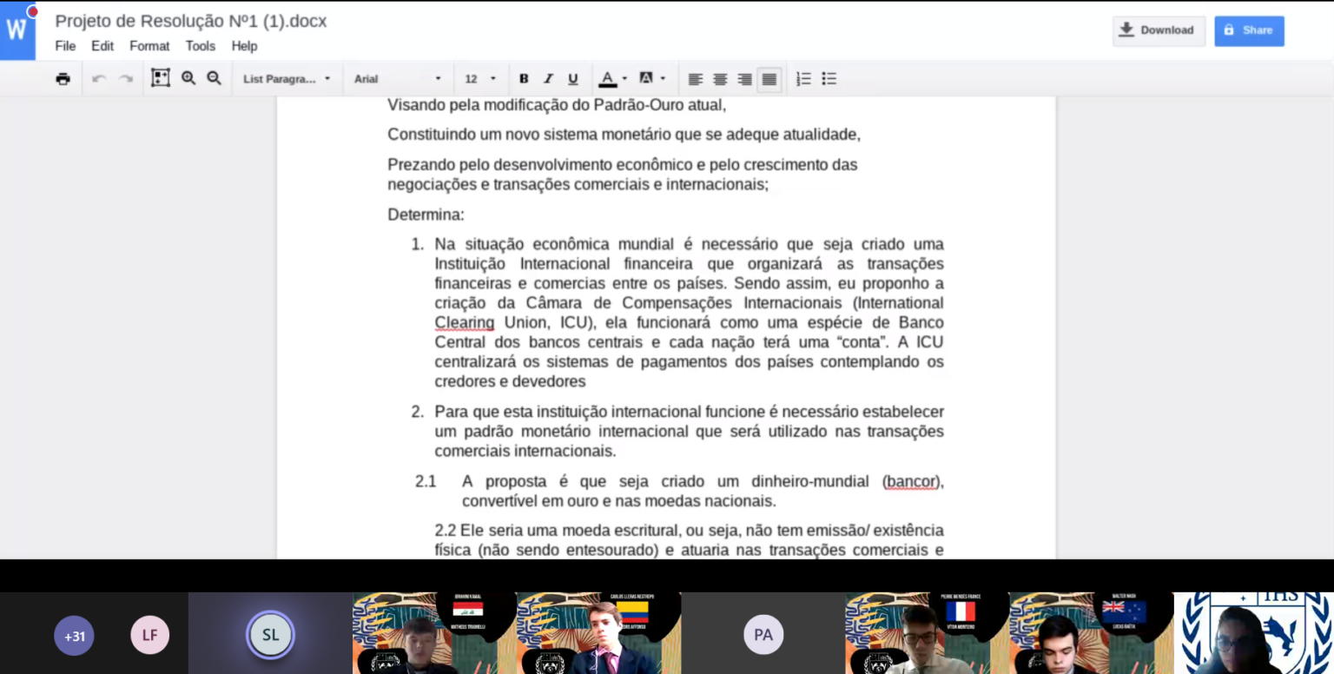Toggle underline formatting

coord(573,79)
